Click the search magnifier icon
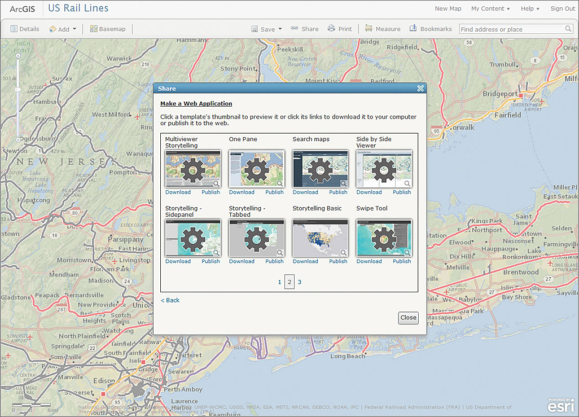Viewport: 579px width, 417px height. pos(568,29)
